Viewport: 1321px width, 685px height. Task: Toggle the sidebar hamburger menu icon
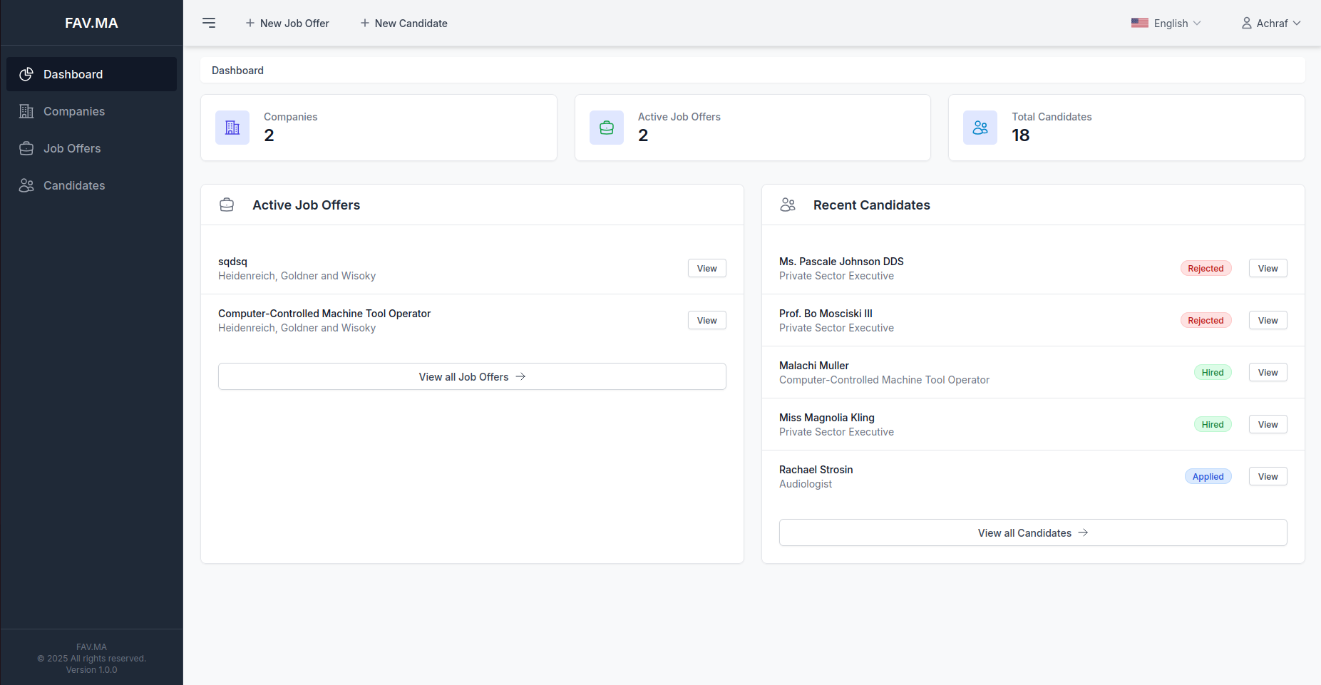(x=209, y=23)
